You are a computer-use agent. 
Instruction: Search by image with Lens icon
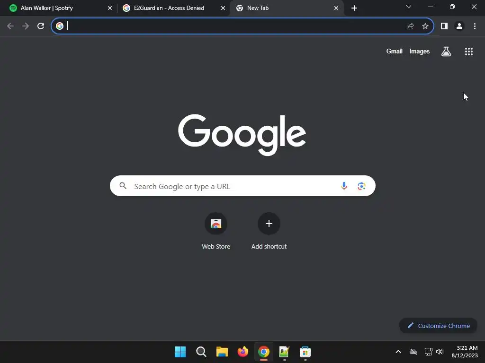pos(361,186)
